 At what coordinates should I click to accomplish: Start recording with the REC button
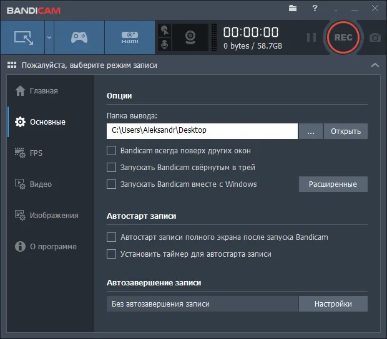pyautogui.click(x=343, y=37)
